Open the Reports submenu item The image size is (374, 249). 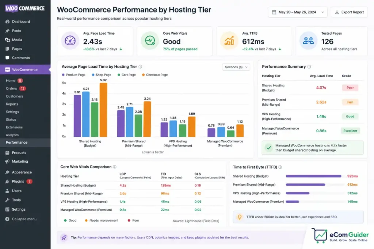click(x=12, y=104)
